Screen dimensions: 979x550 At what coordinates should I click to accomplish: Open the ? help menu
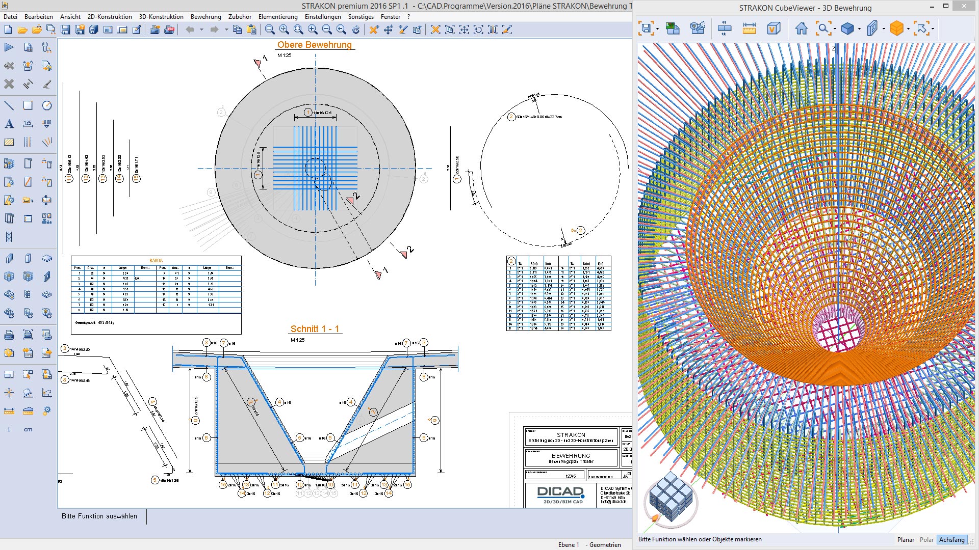pyautogui.click(x=408, y=17)
